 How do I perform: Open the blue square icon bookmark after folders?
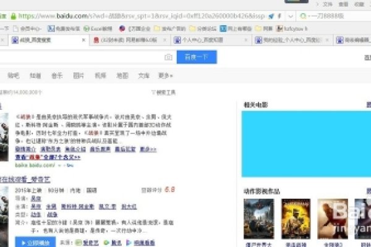(236, 29)
